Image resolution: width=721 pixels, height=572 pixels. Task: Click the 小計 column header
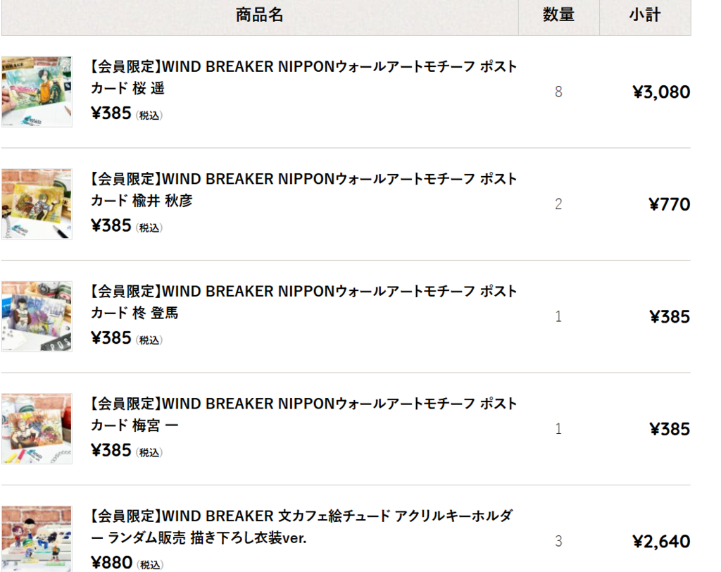(645, 15)
